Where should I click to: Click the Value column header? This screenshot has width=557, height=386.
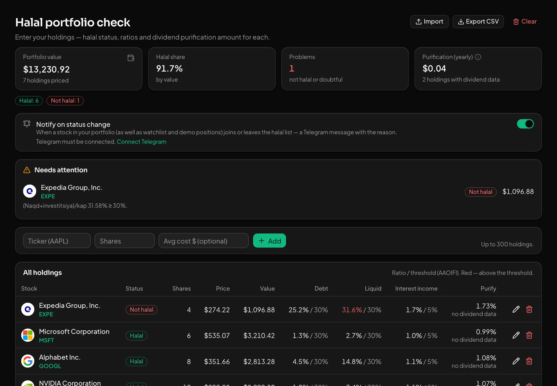(x=267, y=288)
